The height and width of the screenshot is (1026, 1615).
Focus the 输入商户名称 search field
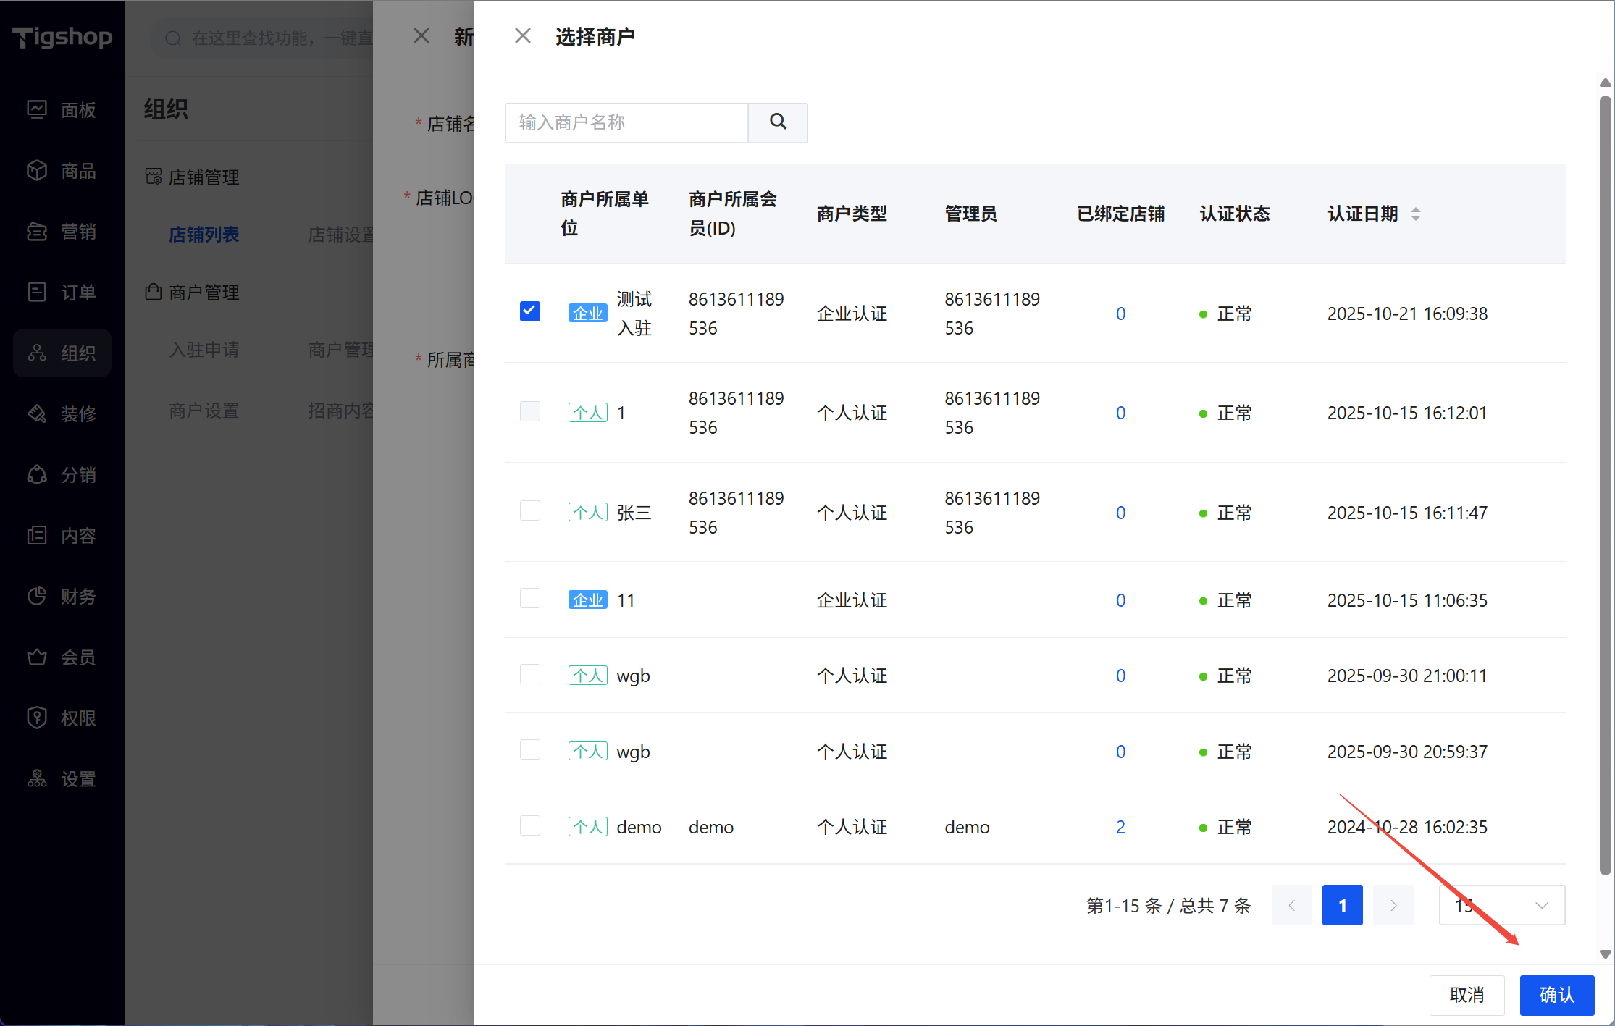click(x=626, y=122)
